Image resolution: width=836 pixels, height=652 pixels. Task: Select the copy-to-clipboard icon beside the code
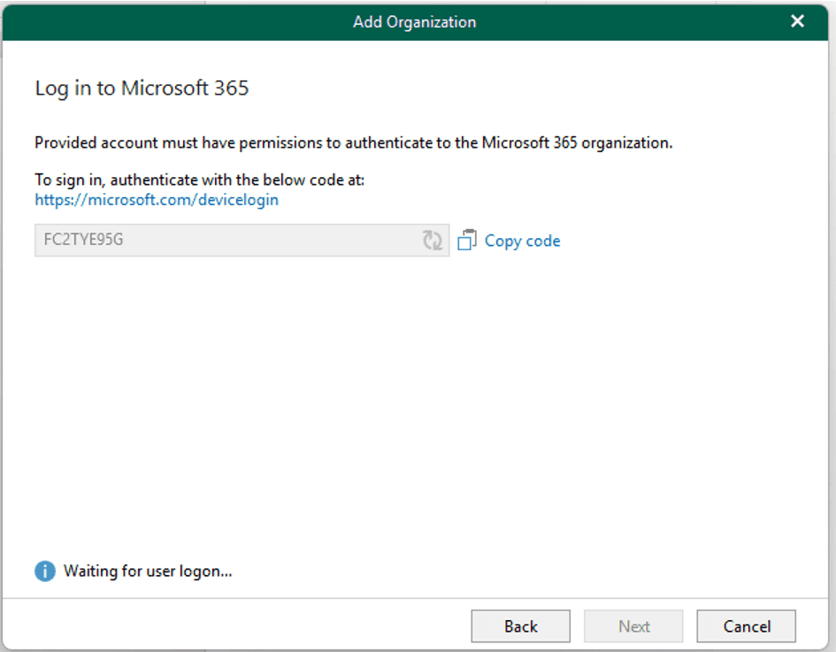click(467, 240)
